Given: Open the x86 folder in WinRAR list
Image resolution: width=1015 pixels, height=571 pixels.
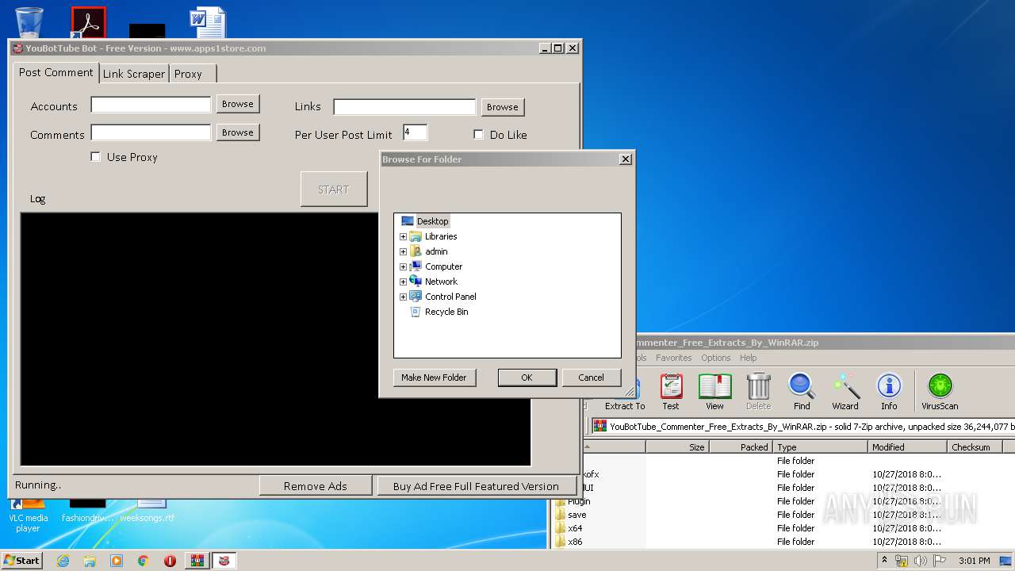Looking at the screenshot, I should pos(575,542).
